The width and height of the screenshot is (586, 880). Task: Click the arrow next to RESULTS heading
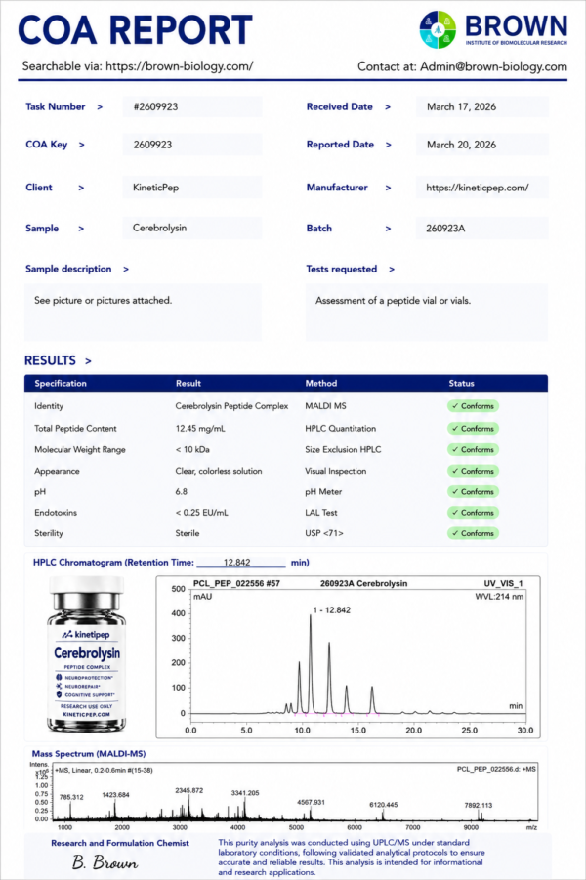click(x=88, y=360)
